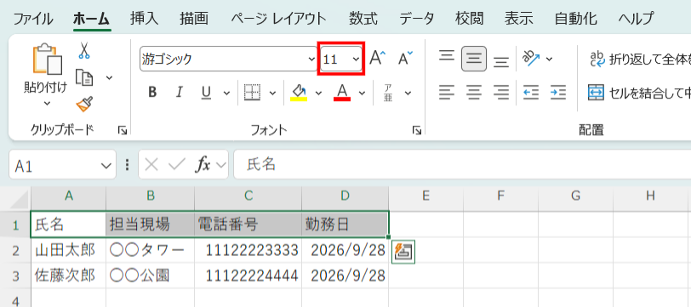Increase font size with large A icon
691x307 pixels.
coord(377,58)
